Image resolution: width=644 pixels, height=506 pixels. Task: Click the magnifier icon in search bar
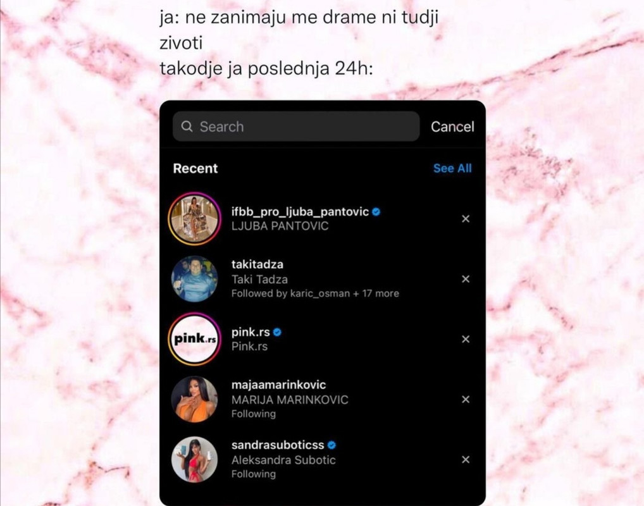(187, 126)
